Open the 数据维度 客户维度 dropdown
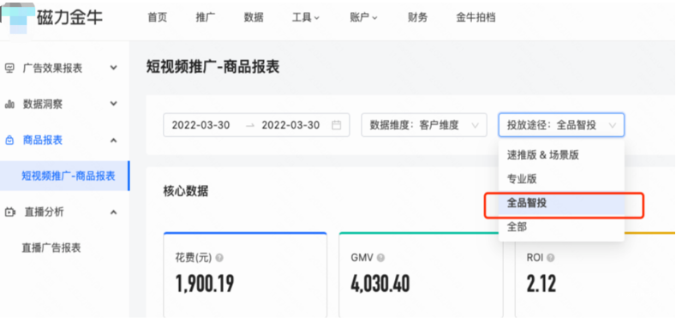 tap(424, 125)
